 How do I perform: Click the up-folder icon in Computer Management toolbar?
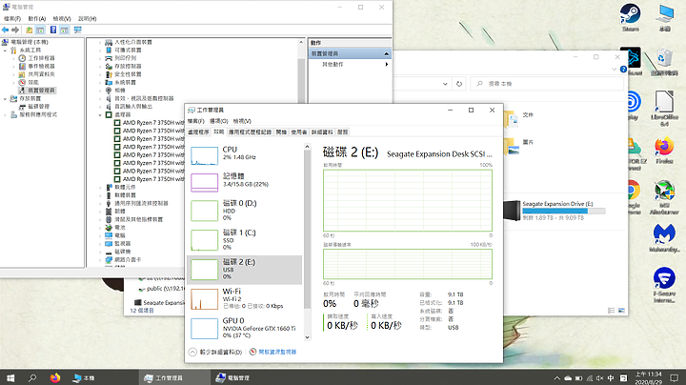29,30
